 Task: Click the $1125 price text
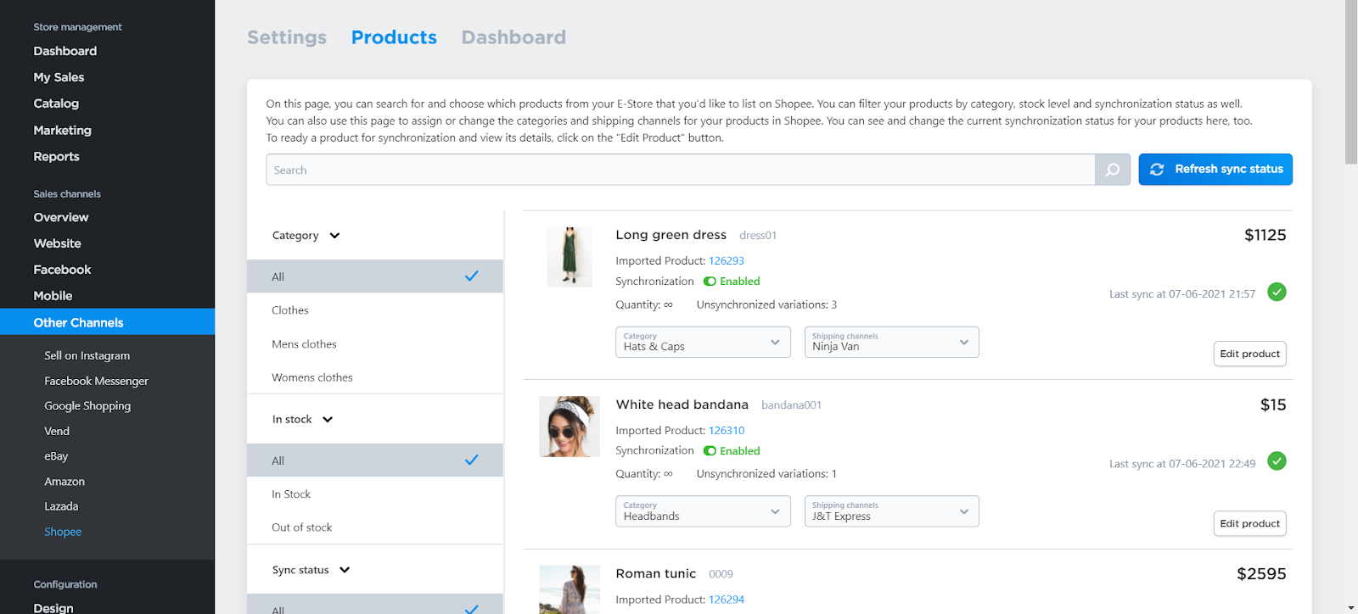[1265, 235]
